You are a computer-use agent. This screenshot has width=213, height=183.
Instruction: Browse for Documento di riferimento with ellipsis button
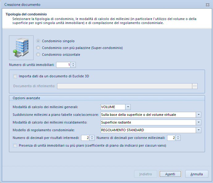pos(195,86)
